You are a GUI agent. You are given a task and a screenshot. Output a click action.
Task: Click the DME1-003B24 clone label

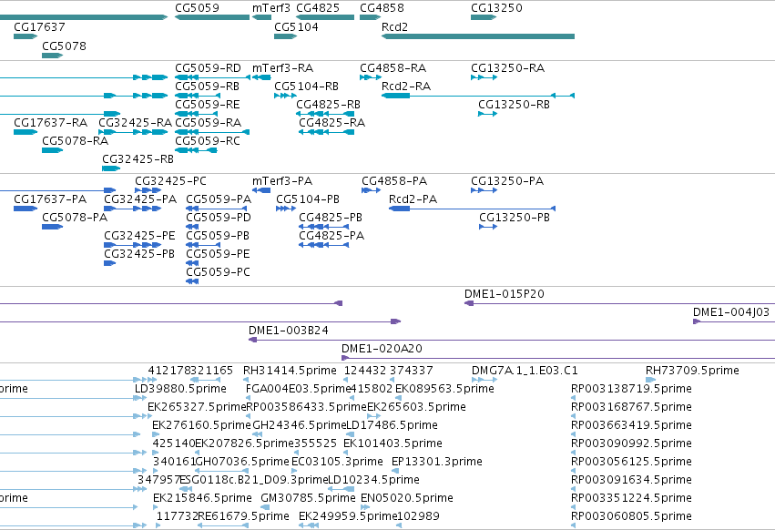click(x=288, y=331)
